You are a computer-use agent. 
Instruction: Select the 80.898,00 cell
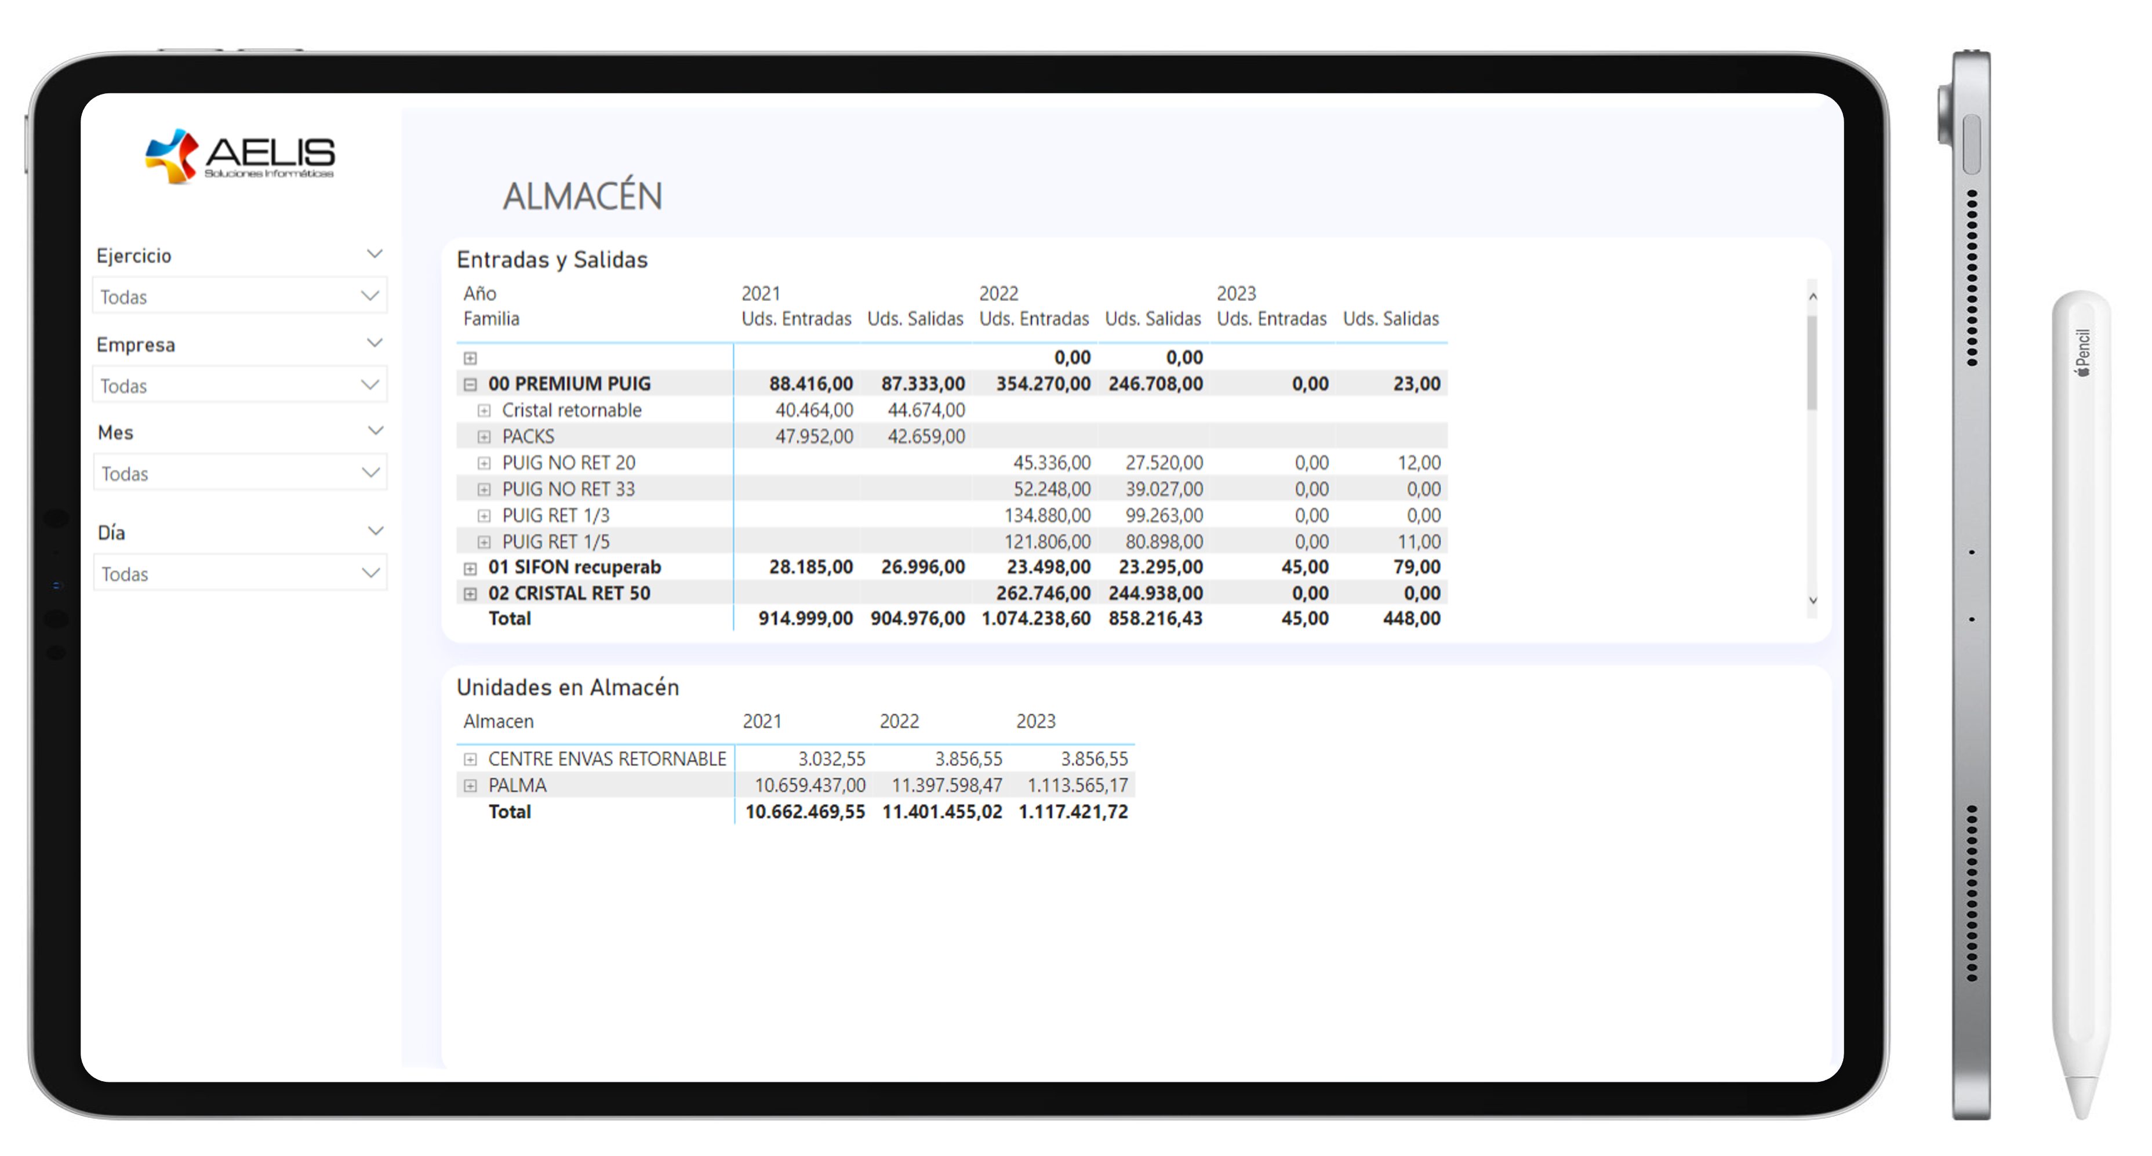click(1164, 542)
